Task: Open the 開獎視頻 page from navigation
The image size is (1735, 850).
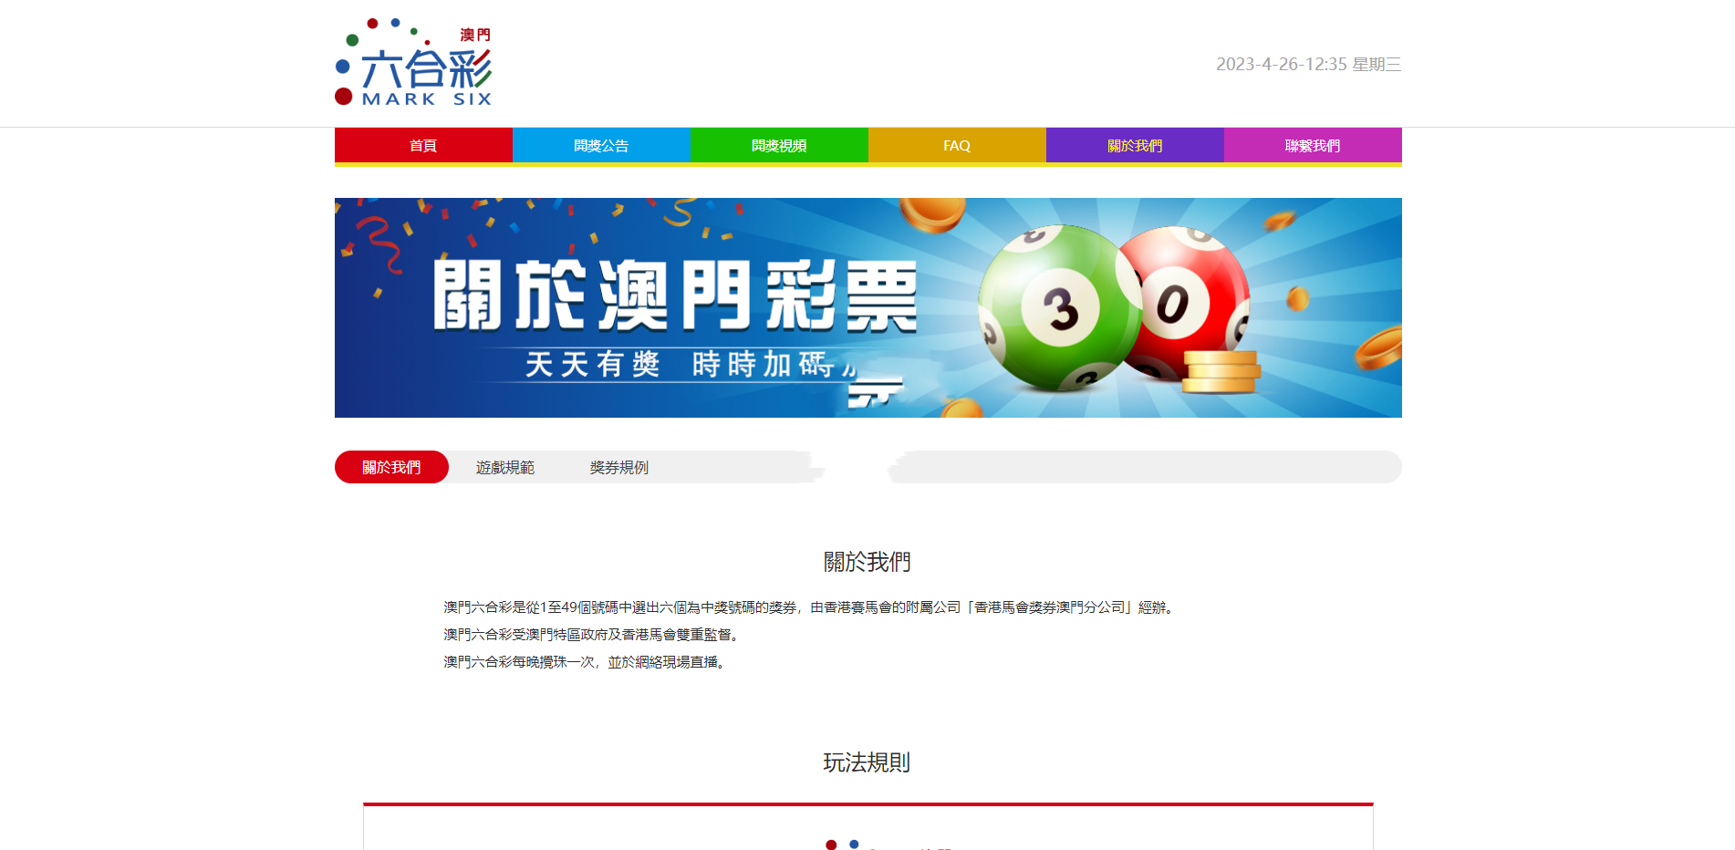Action: [x=779, y=146]
